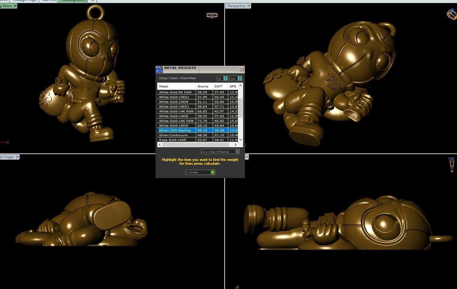Click the 72.78 grams cell

(x=204, y=121)
